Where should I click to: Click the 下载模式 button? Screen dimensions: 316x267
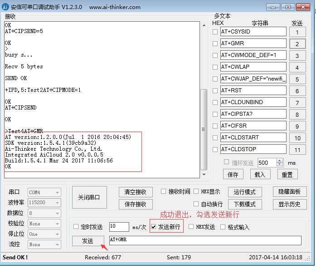click(x=245, y=204)
